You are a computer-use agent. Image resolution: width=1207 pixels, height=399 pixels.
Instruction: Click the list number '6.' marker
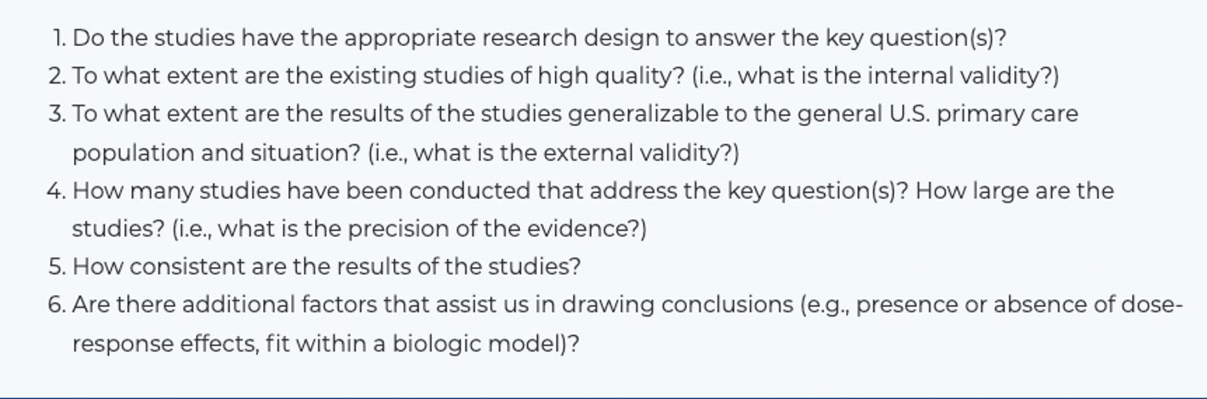pyautogui.click(x=57, y=305)
